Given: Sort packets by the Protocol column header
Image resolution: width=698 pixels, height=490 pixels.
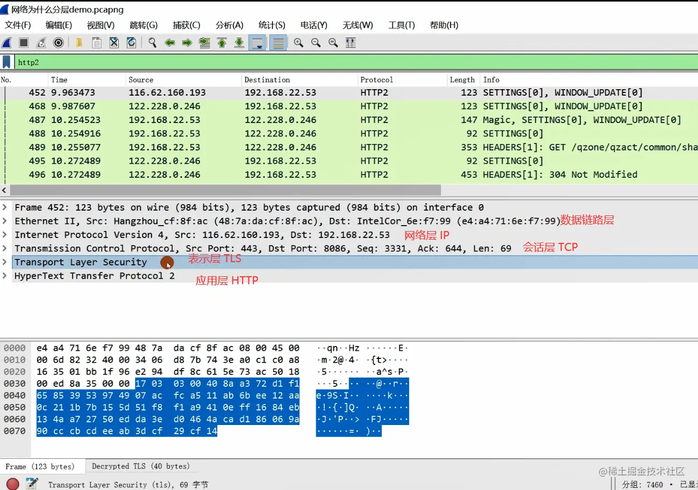Looking at the screenshot, I should (402, 80).
